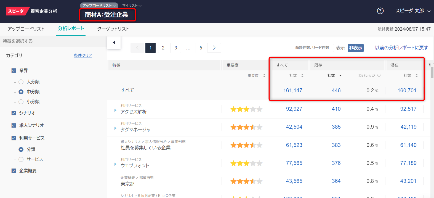This screenshot has width=434, height=198.
Task: Open the アップロードリスト dropdown in header
Action: (x=99, y=6)
